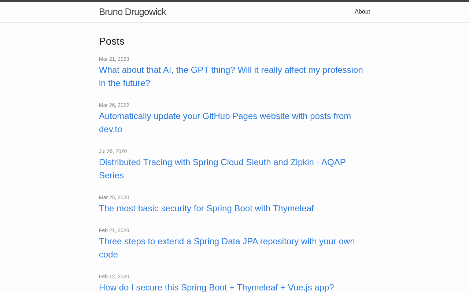Viewport: 469px width, 293px height.
Task: Click the word "Series" in tracing title
Action: (x=111, y=175)
